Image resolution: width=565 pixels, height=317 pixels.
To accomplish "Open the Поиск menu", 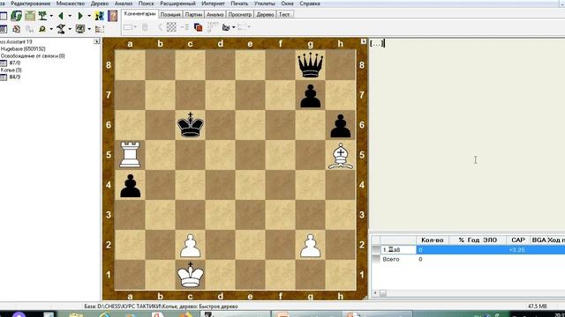I will click(x=147, y=4).
